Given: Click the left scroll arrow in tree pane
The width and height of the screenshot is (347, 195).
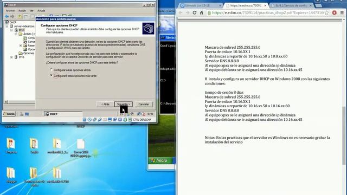Looking at the screenshot, I should 6,102.
